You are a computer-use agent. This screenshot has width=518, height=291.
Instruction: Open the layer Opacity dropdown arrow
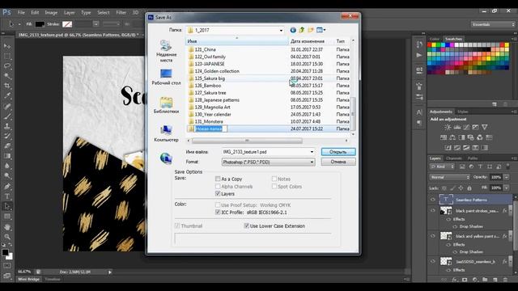[x=506, y=177]
